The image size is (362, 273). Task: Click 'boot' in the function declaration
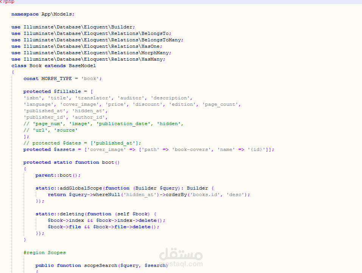pos(108,162)
